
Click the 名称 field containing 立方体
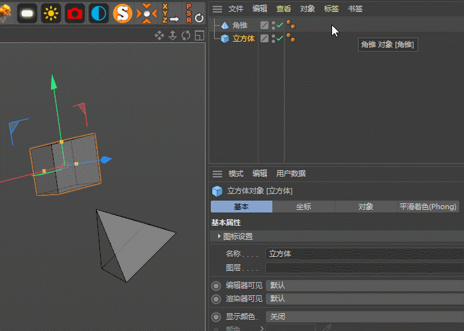(365, 254)
